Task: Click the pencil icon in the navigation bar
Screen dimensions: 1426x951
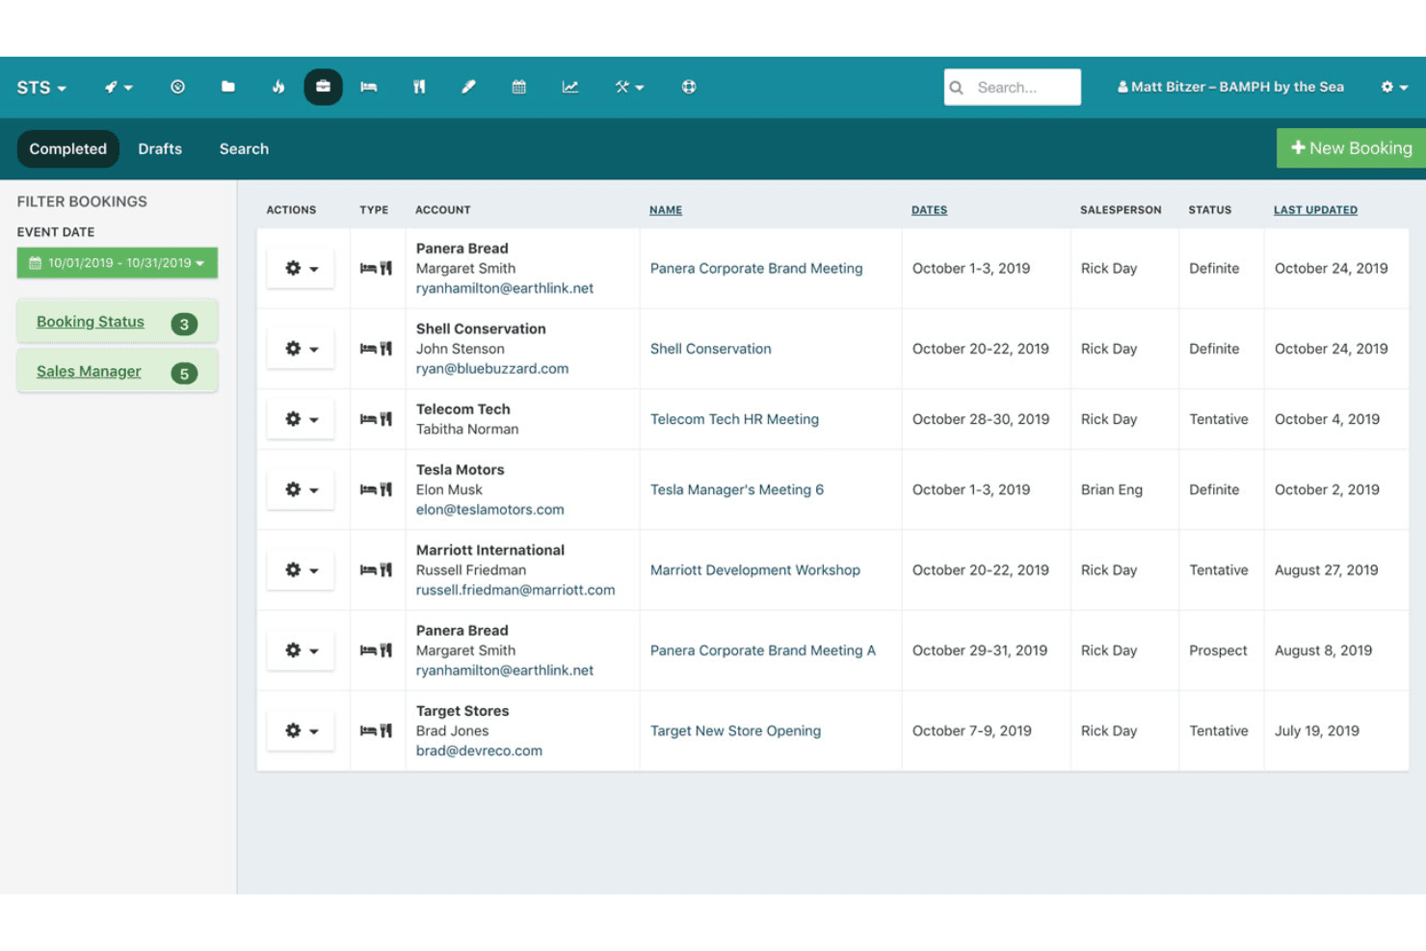Action: click(x=468, y=87)
